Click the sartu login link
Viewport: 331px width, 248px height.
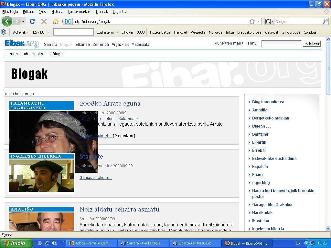point(252,43)
